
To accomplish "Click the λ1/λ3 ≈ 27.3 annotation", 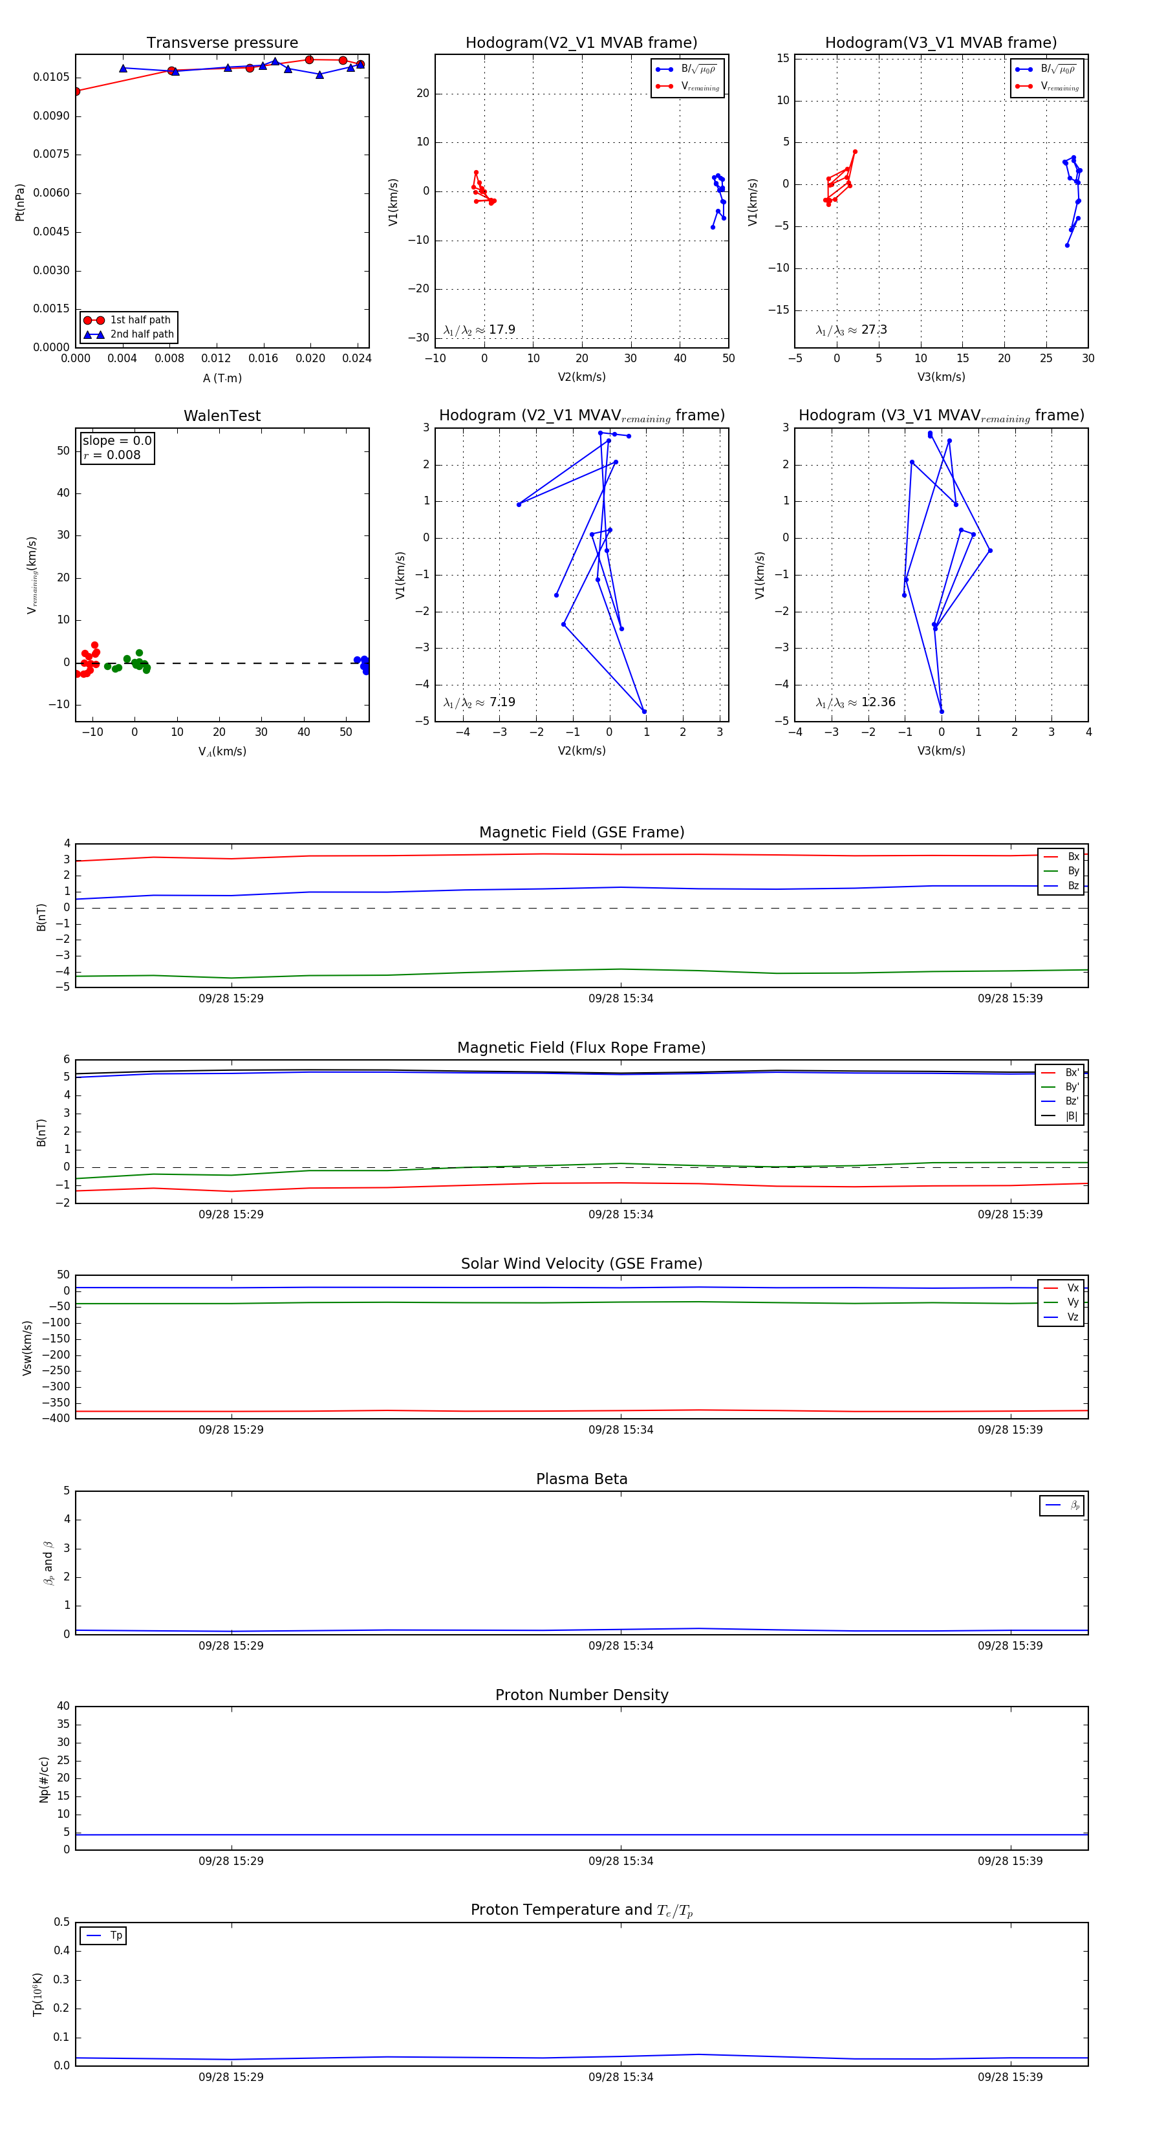I will [851, 330].
